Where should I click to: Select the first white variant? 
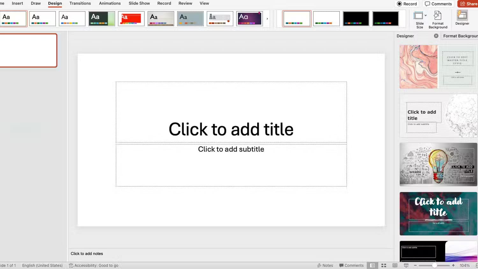pos(297,18)
